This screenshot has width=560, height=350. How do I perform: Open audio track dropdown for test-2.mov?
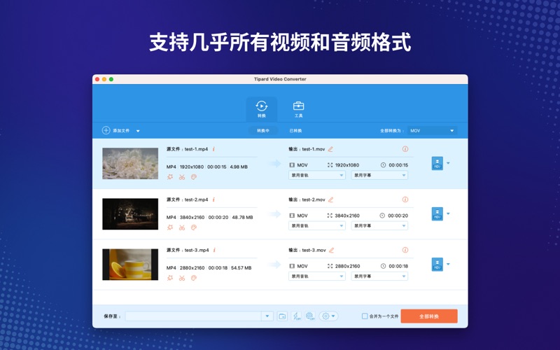pyautogui.click(x=317, y=225)
